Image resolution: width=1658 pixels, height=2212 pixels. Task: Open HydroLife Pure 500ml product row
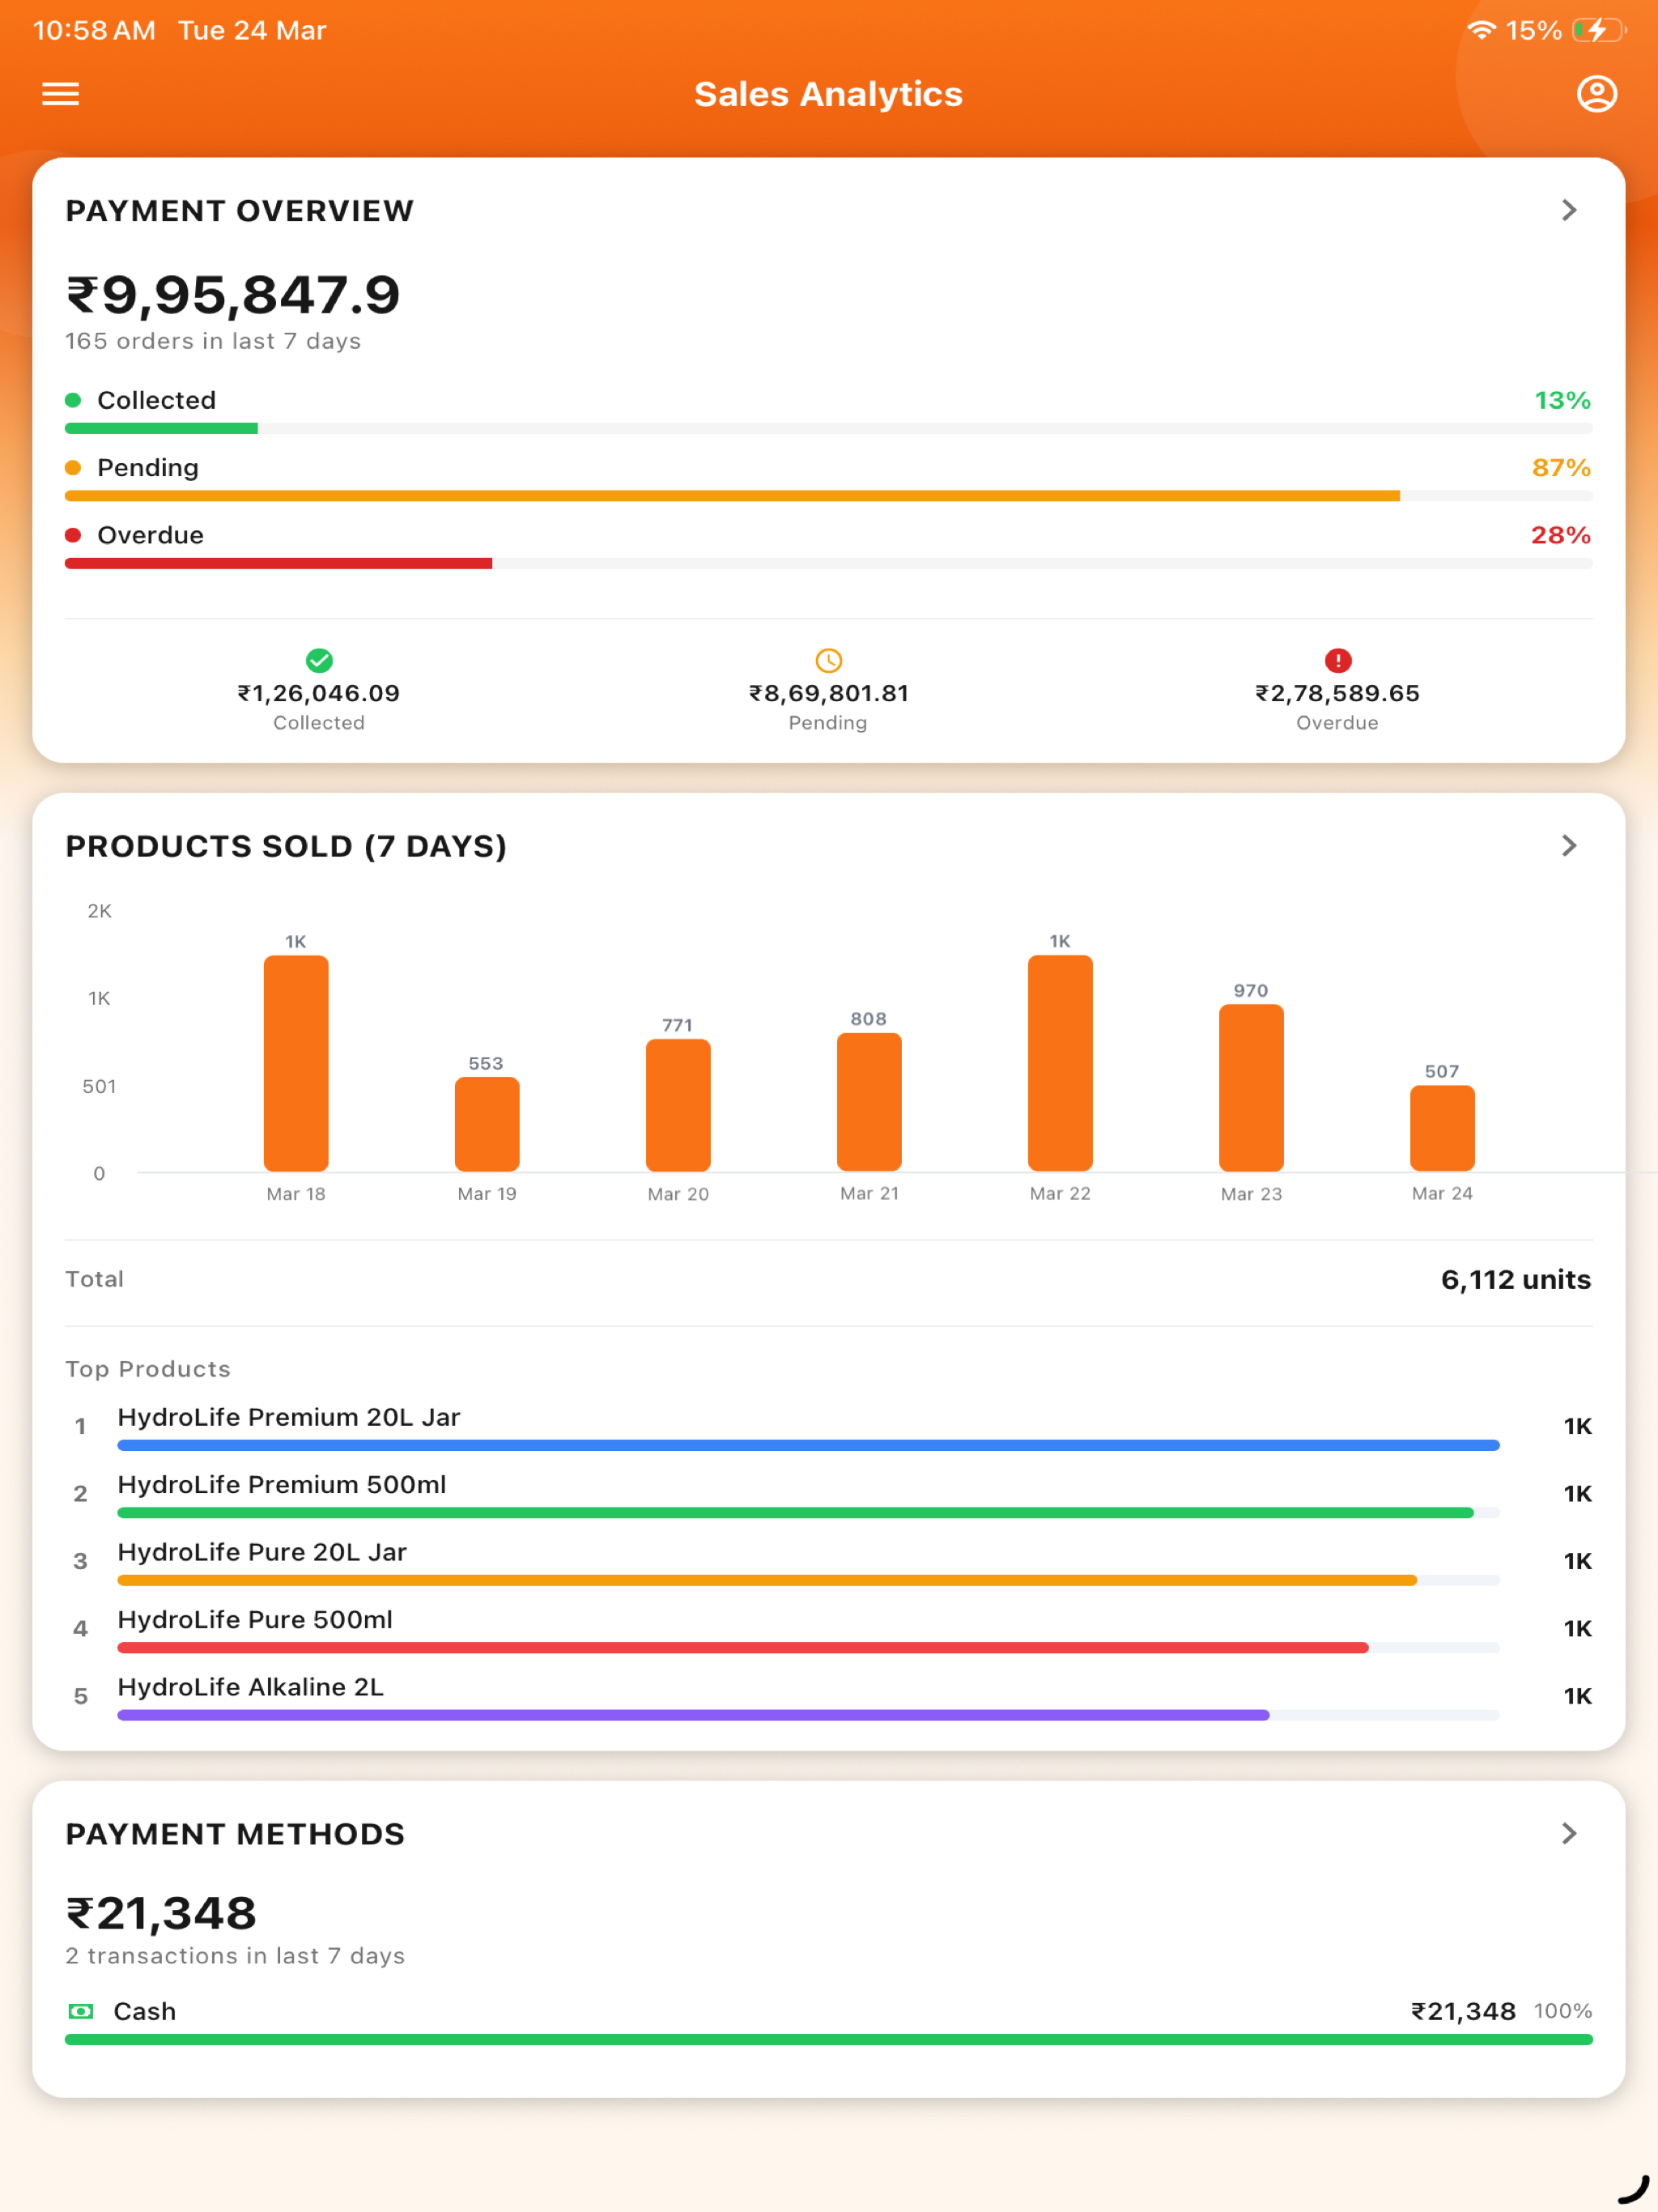click(x=828, y=1629)
